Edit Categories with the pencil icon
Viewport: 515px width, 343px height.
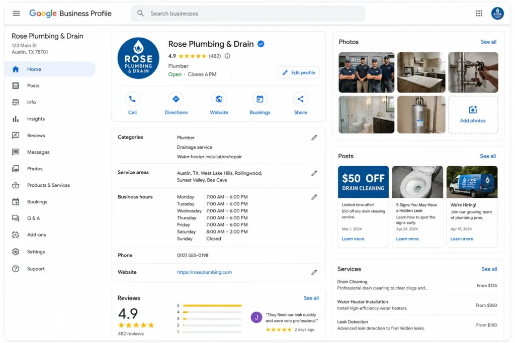[314, 138]
